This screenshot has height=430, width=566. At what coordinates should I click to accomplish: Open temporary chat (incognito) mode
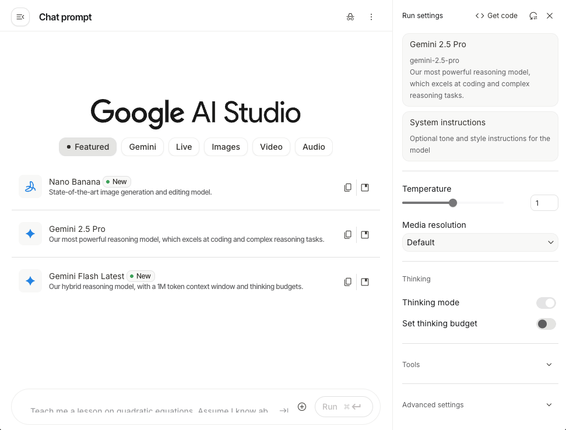[350, 17]
